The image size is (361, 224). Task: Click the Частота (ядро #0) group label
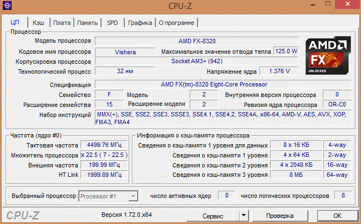pyautogui.click(x=36, y=135)
